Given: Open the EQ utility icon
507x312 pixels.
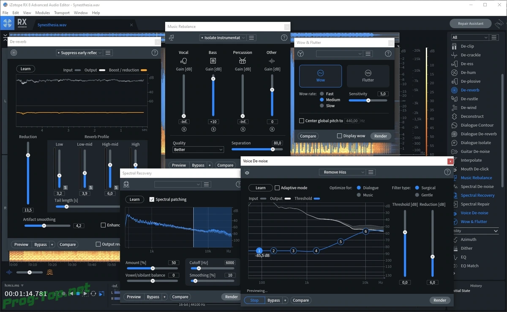Looking at the screenshot, I should pos(454,257).
